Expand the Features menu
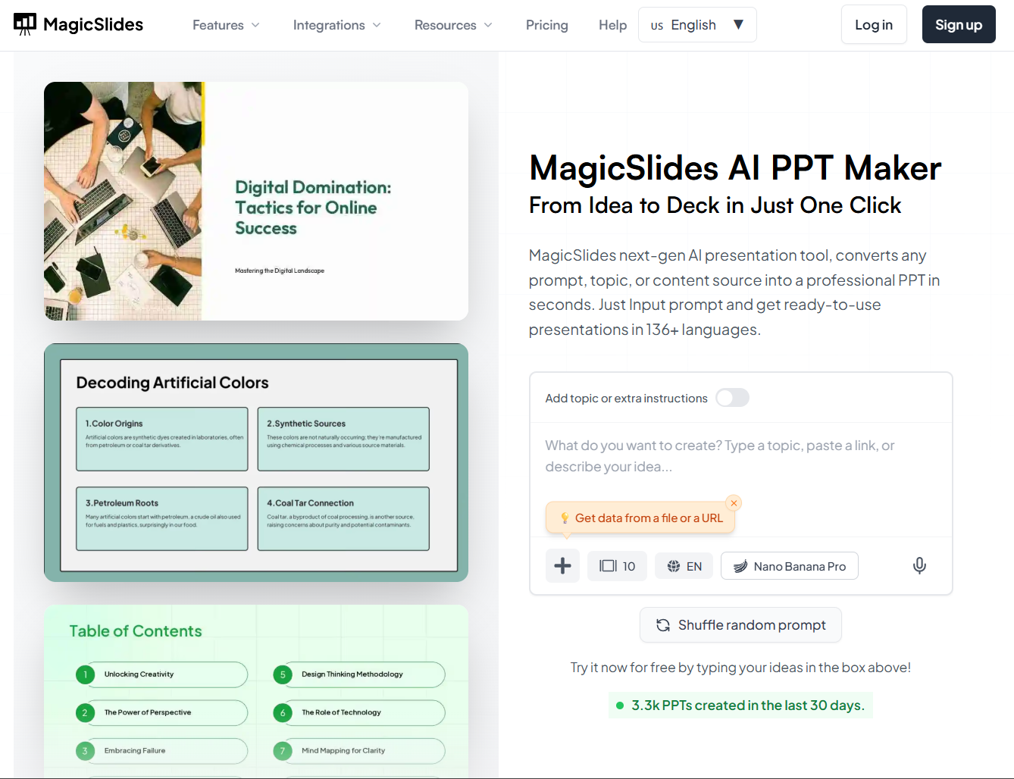This screenshot has width=1014, height=779. 226,25
